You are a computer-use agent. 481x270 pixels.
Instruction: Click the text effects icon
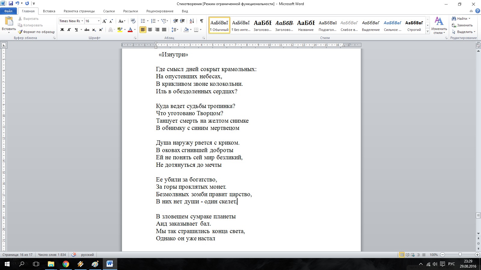click(x=111, y=30)
